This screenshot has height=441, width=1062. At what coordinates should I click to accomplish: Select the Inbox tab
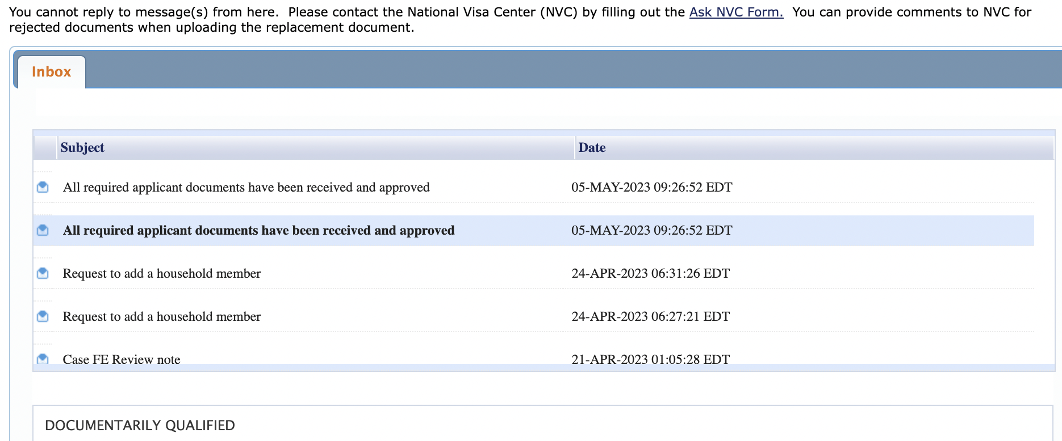(52, 72)
